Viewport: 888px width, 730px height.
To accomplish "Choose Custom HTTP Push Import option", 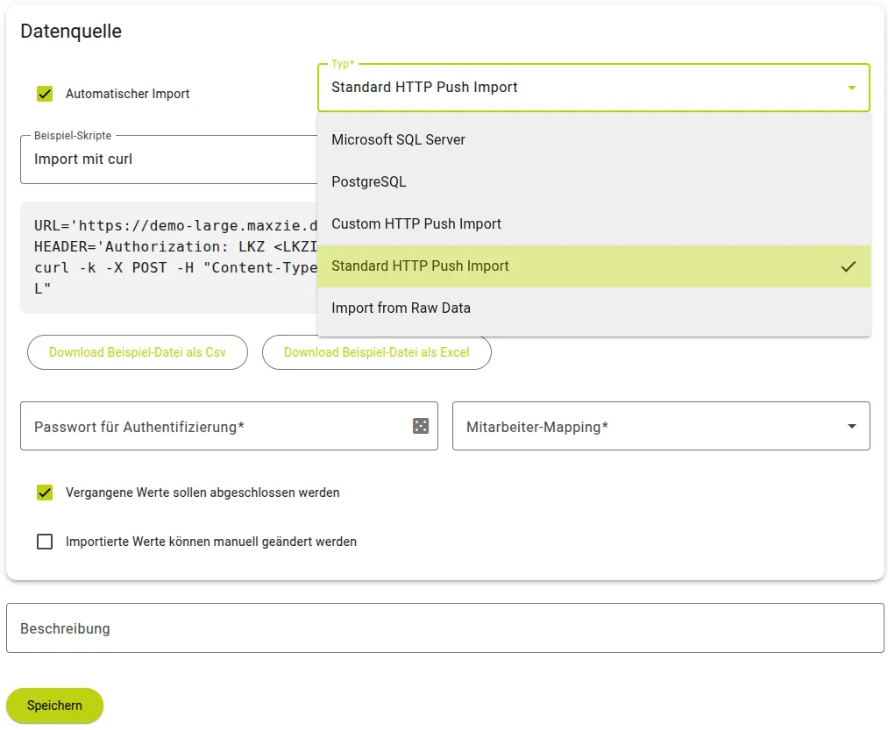I will coord(416,223).
